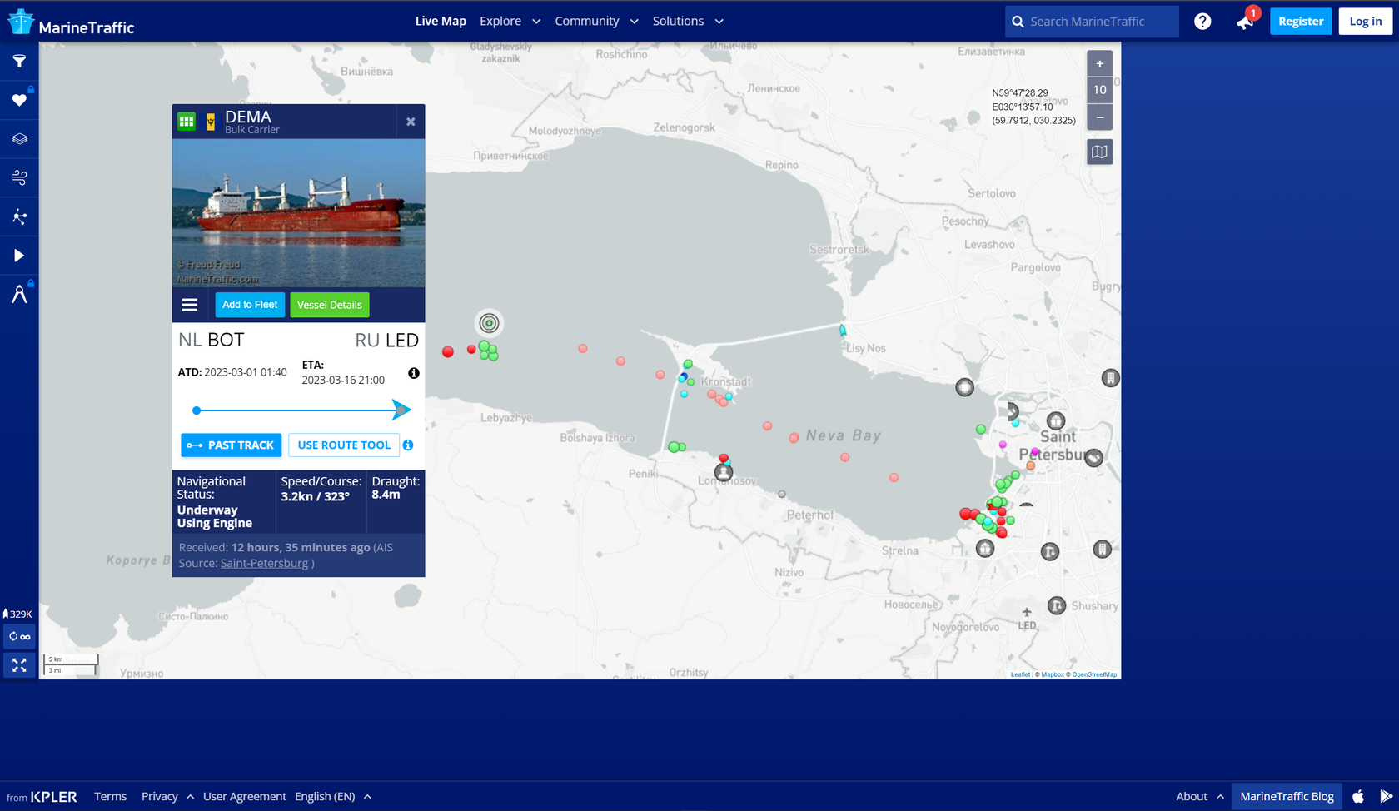Image resolution: width=1399 pixels, height=811 pixels.
Task: Click the Google Play store icon
Action: 1387,796
